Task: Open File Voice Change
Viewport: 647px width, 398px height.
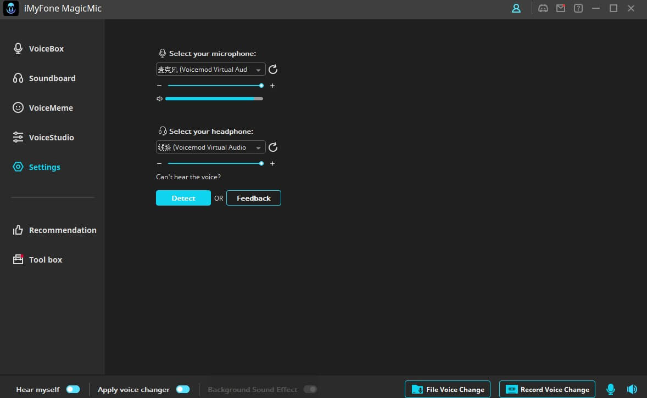Action: (x=448, y=389)
